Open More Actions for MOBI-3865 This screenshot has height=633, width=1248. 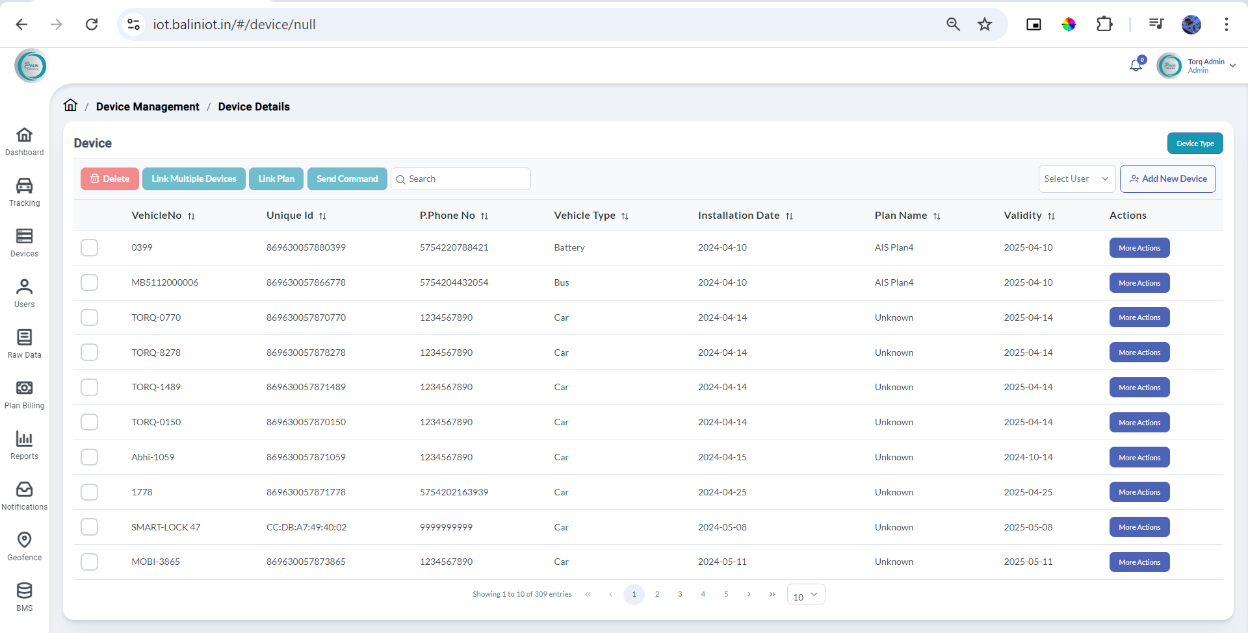1139,562
